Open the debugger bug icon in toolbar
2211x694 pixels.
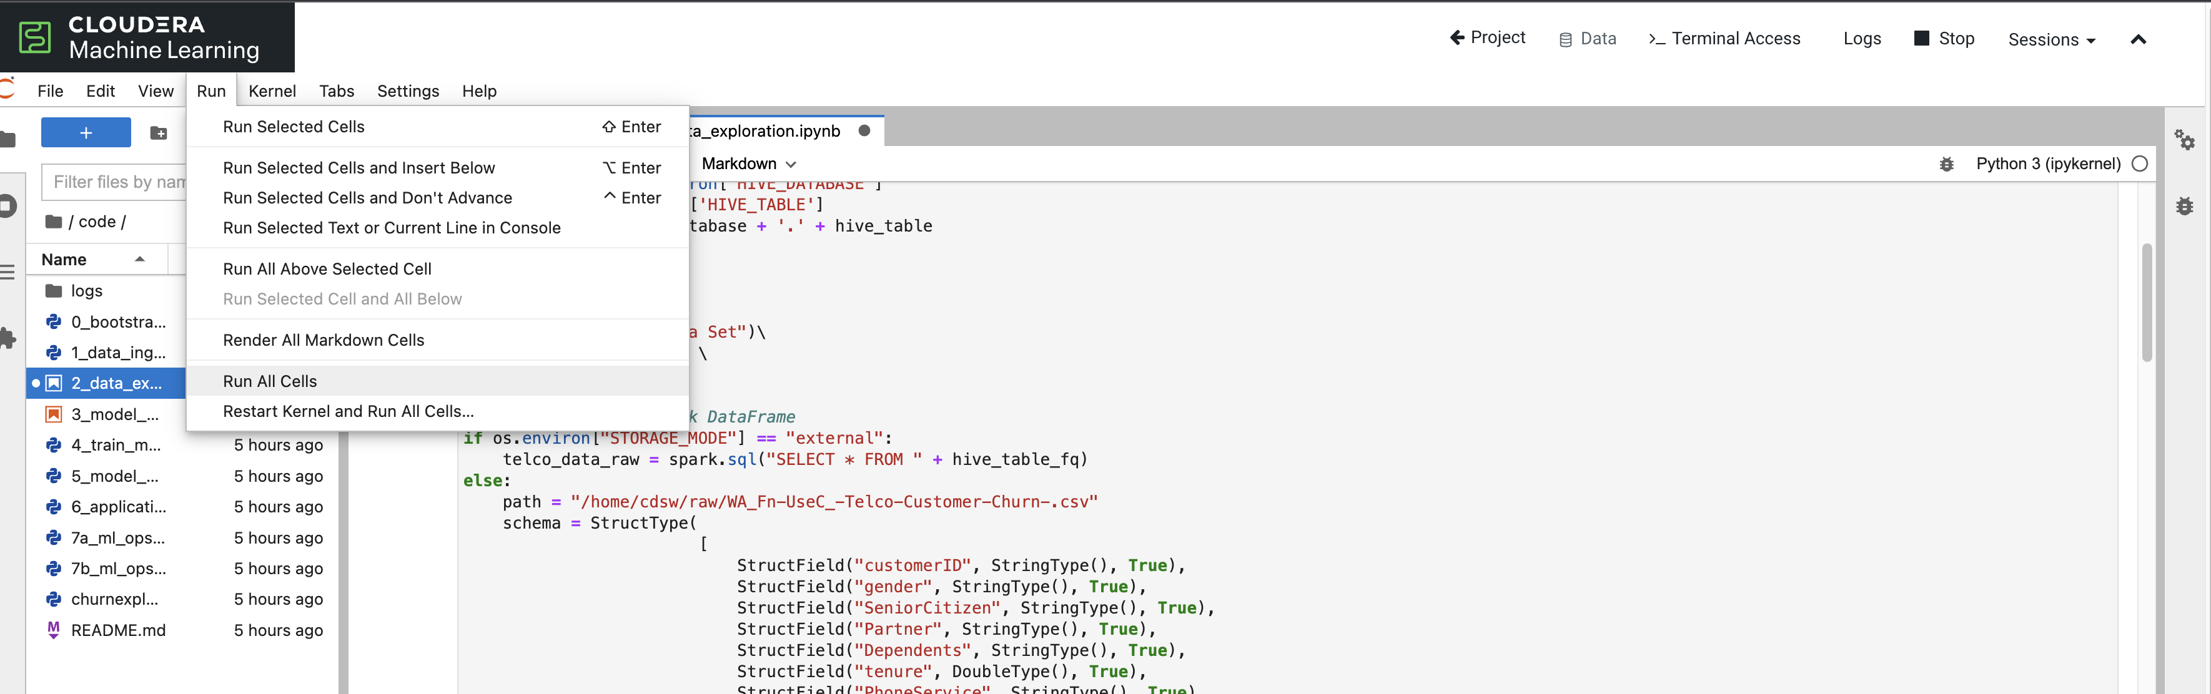click(1946, 164)
